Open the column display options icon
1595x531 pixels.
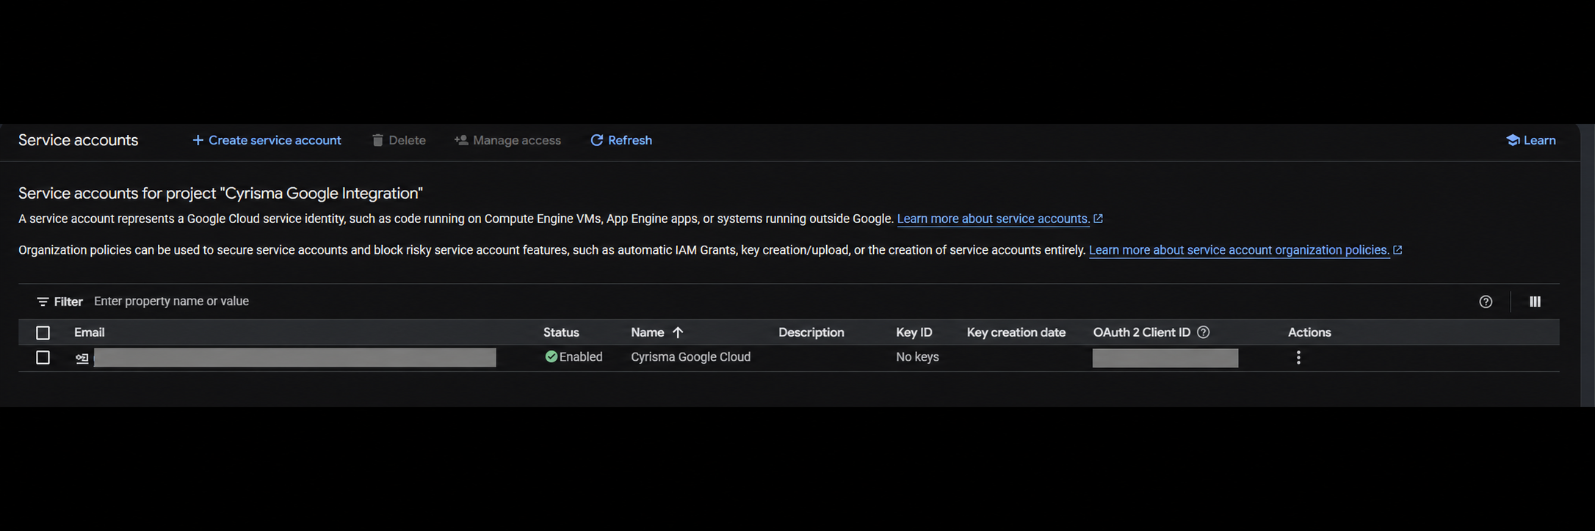(1535, 301)
